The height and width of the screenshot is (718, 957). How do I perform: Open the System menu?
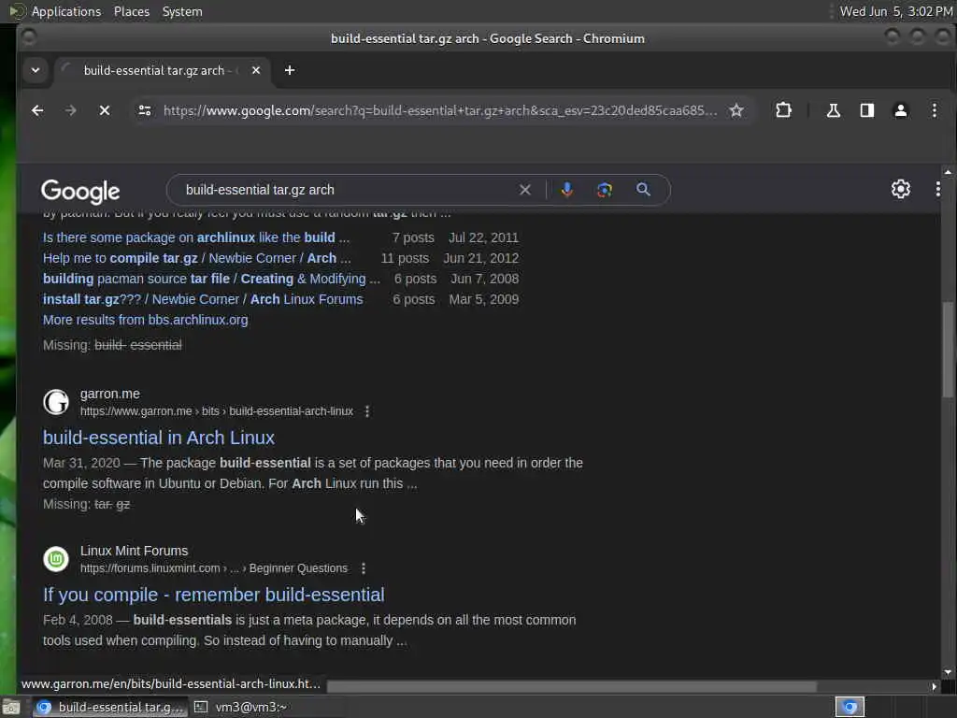(182, 11)
